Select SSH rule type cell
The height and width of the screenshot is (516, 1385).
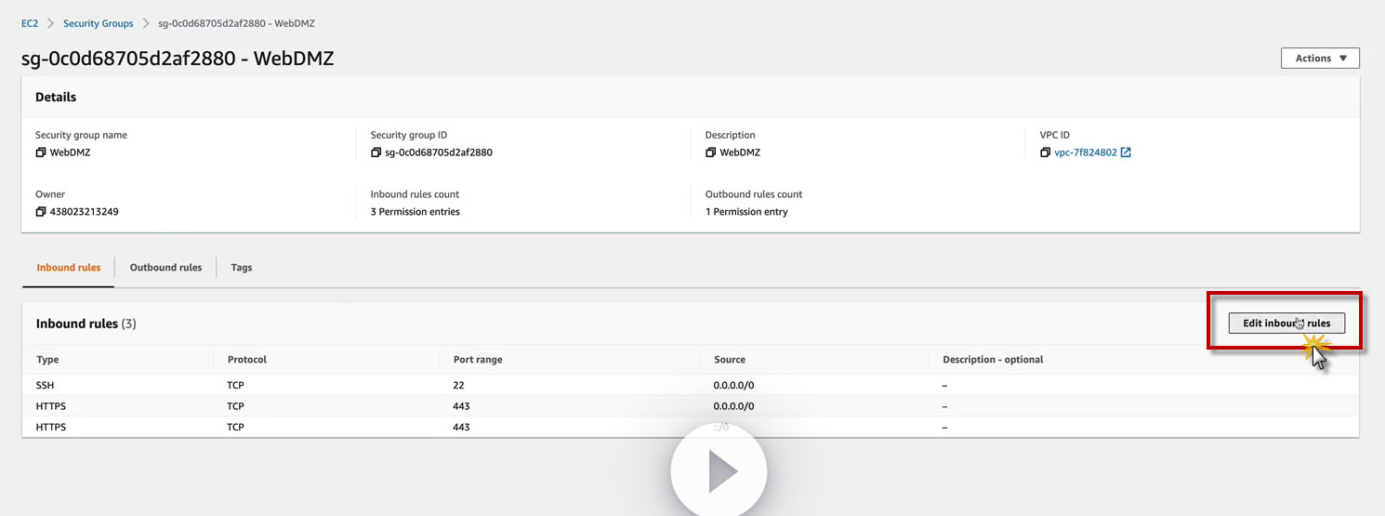click(46, 385)
